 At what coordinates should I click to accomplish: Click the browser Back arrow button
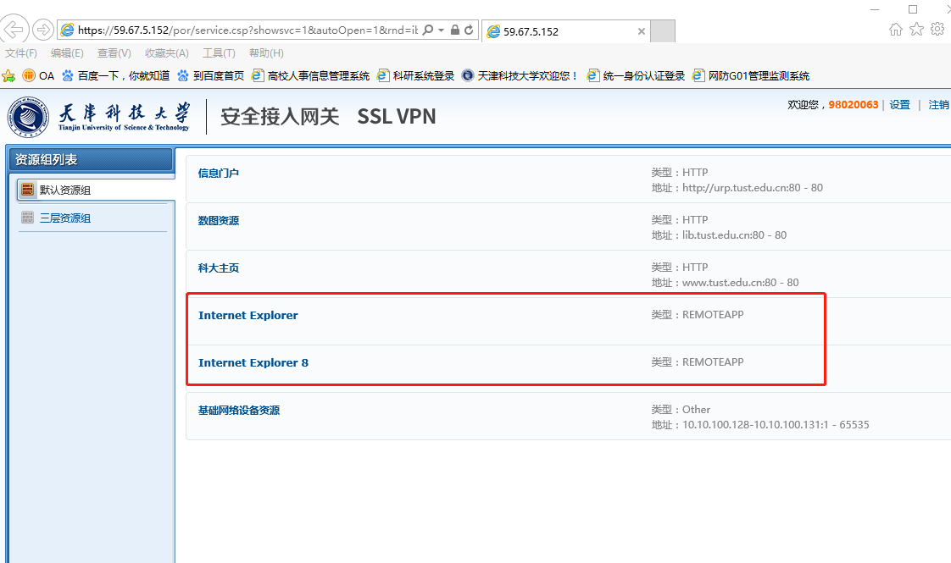click(x=15, y=30)
